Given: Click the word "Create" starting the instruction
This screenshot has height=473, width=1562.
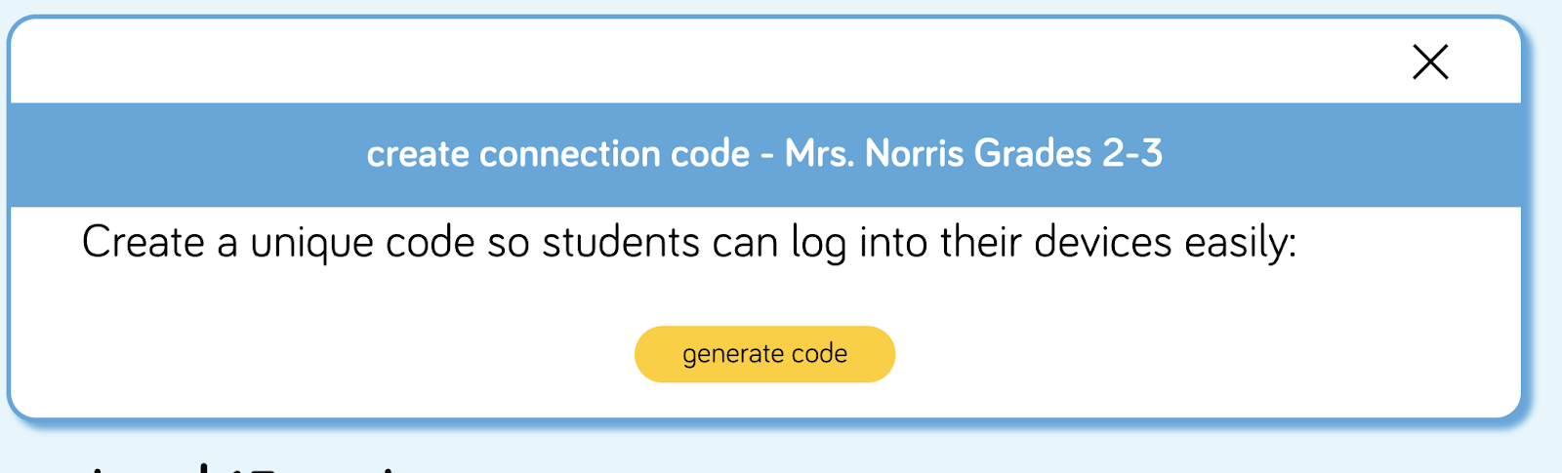Looking at the screenshot, I should pos(144,242).
